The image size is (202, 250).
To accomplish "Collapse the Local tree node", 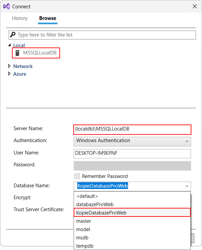I will 9,45.
